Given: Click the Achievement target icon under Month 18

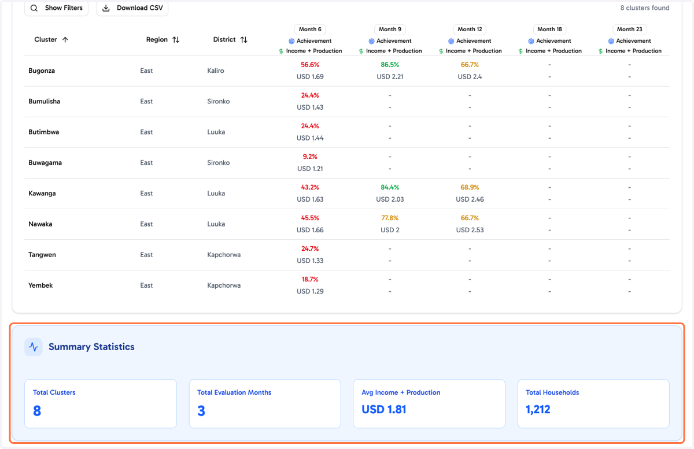Looking at the screenshot, I should 531,41.
